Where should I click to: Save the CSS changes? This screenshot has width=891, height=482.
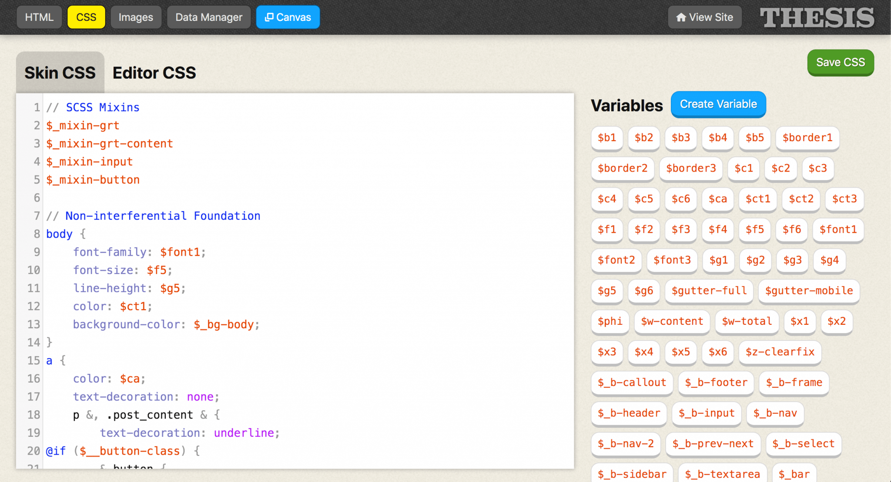[841, 63]
